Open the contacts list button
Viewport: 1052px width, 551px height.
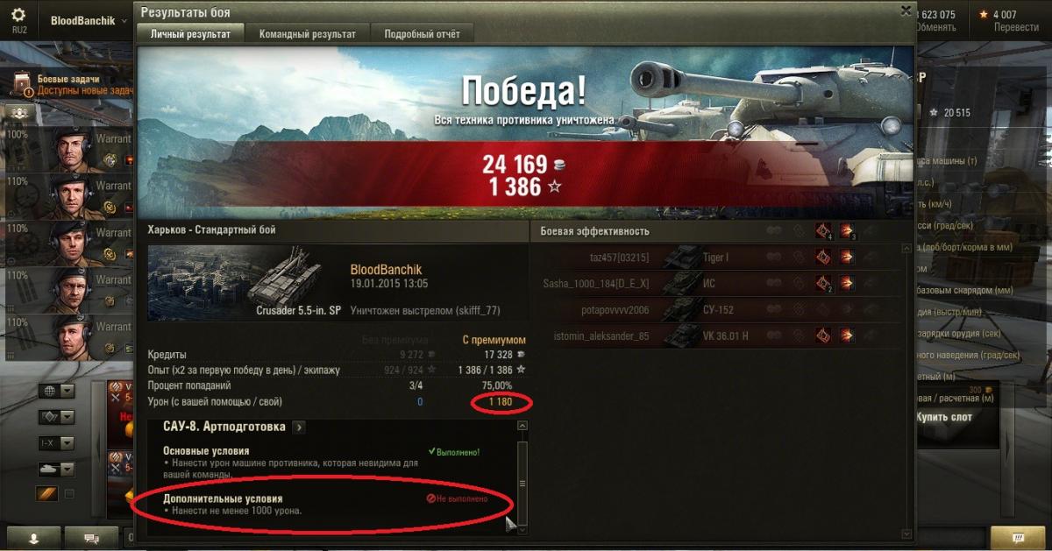[x=33, y=538]
